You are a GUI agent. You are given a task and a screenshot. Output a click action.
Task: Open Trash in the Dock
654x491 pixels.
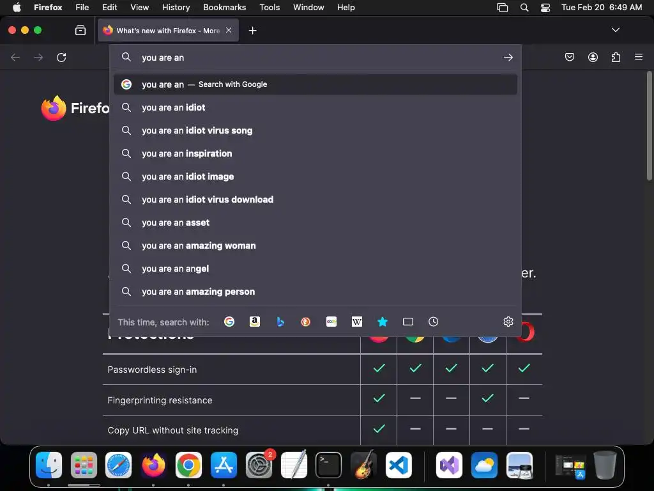click(605, 465)
